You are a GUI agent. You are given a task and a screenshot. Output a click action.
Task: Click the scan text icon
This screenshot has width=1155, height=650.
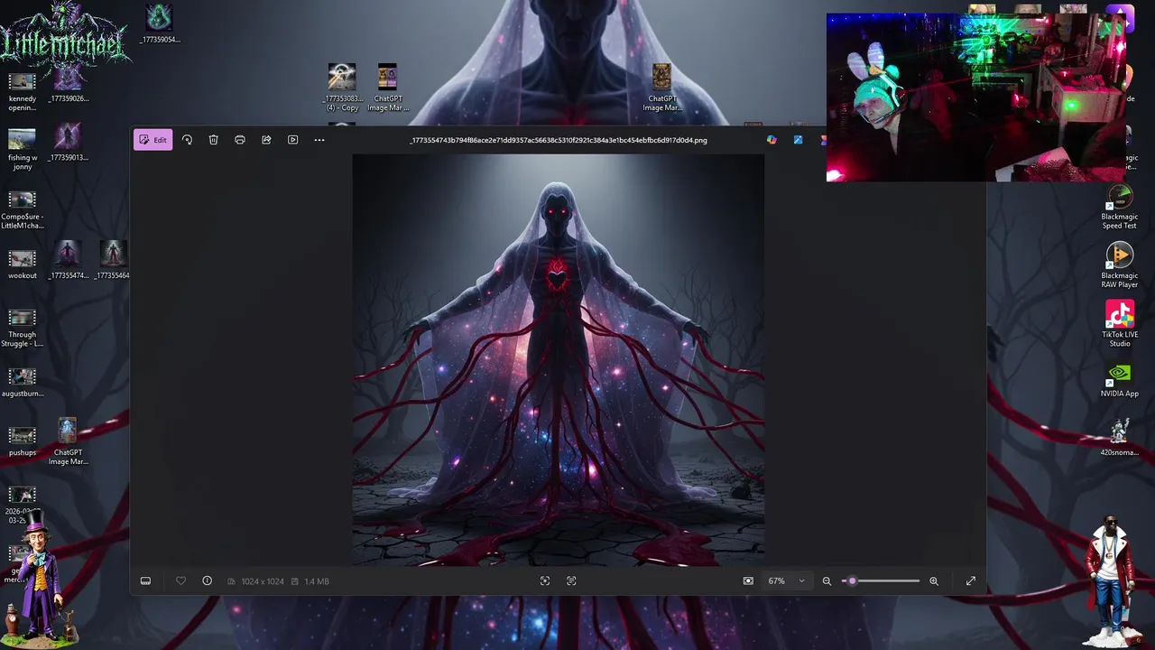coord(545,581)
